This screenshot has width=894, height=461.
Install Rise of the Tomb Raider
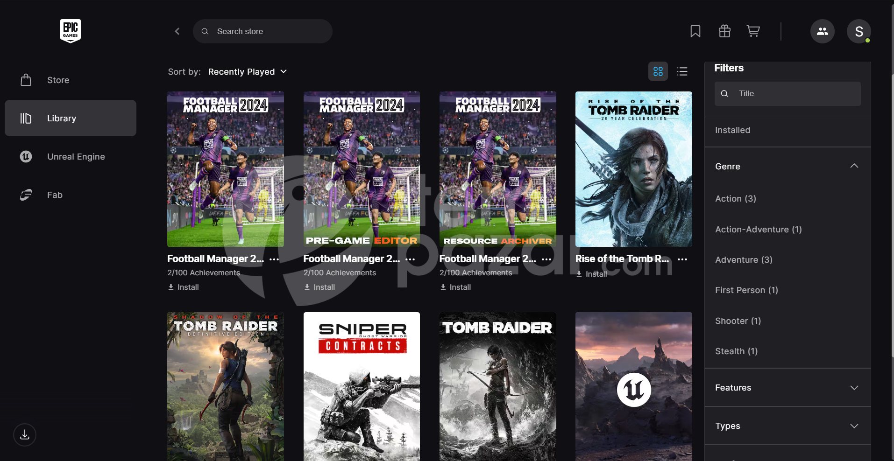pyautogui.click(x=591, y=274)
